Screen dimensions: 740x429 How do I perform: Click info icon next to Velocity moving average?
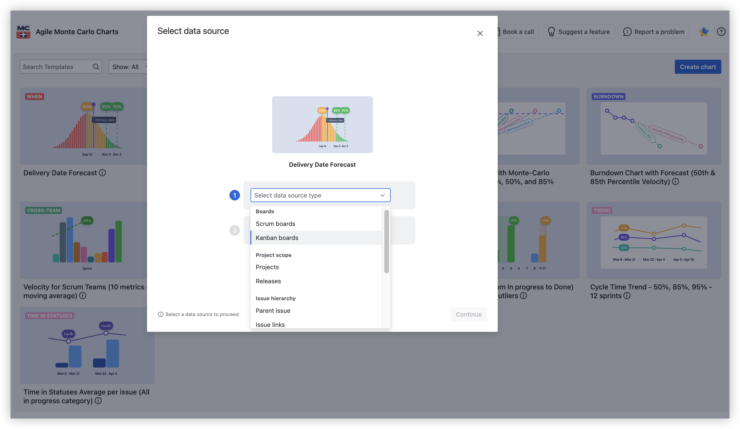tap(83, 296)
